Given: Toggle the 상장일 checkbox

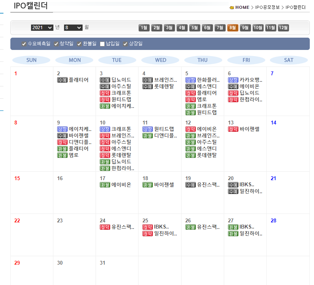Looking at the screenshot, I should tap(126, 44).
